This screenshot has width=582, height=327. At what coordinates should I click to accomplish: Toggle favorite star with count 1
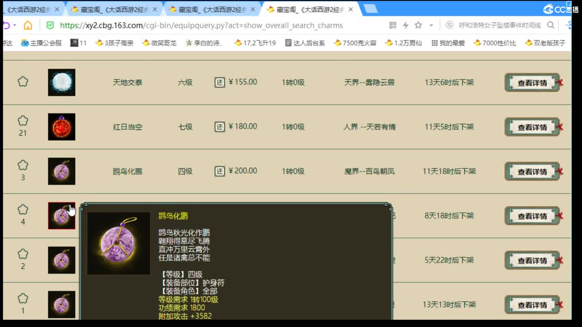23,299
